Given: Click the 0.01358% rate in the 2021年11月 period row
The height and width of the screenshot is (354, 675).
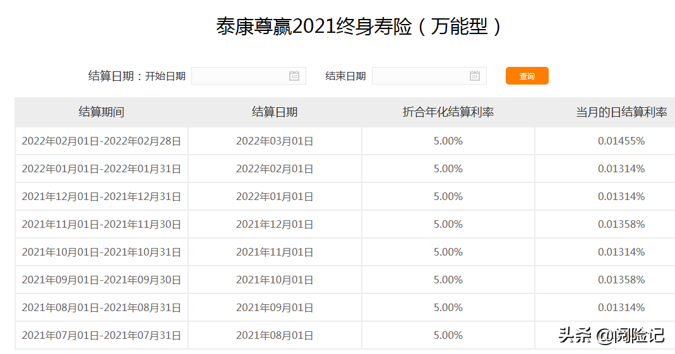Looking at the screenshot, I should [621, 225].
